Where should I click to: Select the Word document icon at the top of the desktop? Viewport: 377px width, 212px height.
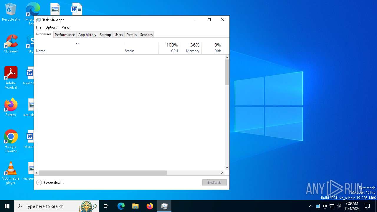click(x=76, y=9)
